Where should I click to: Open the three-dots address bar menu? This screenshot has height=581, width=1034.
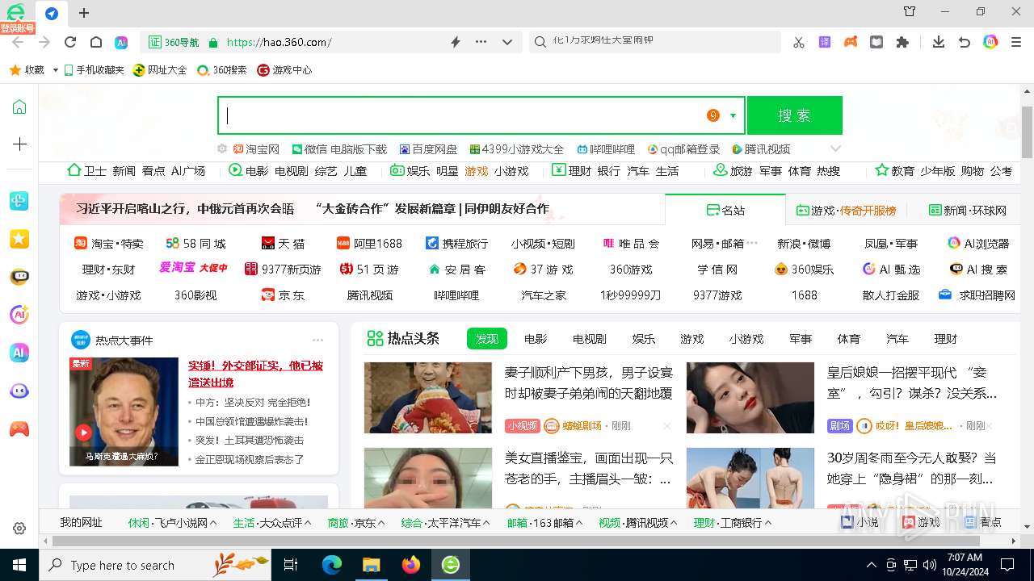(x=481, y=42)
